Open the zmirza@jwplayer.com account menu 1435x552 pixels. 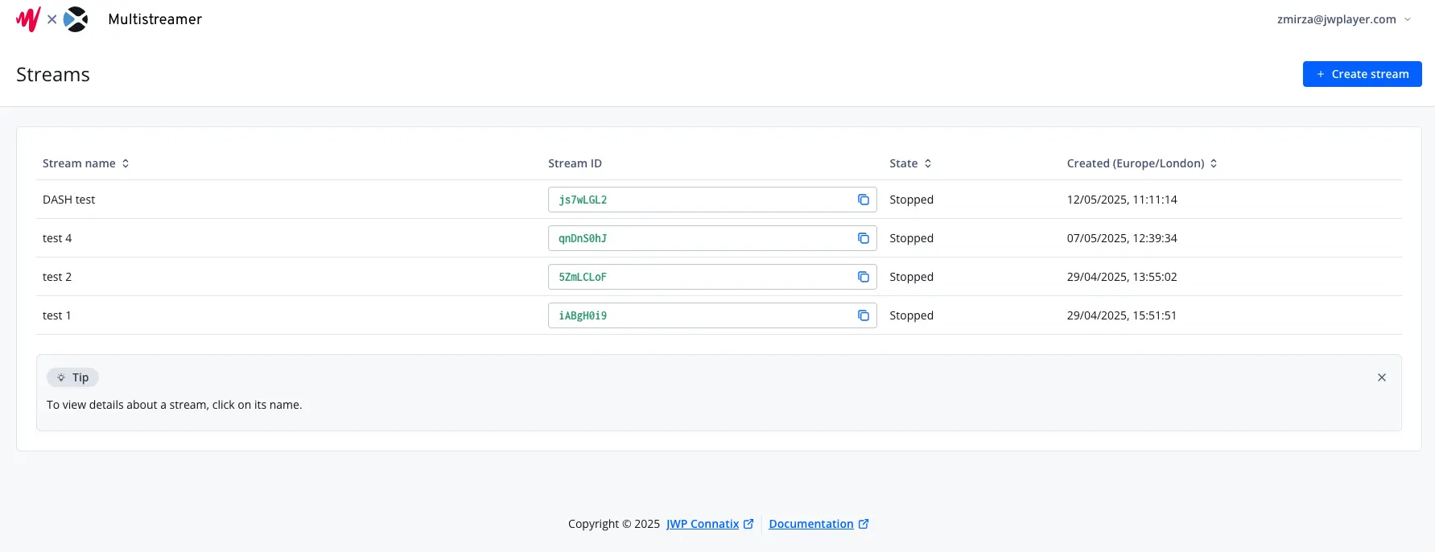[x=1344, y=19]
